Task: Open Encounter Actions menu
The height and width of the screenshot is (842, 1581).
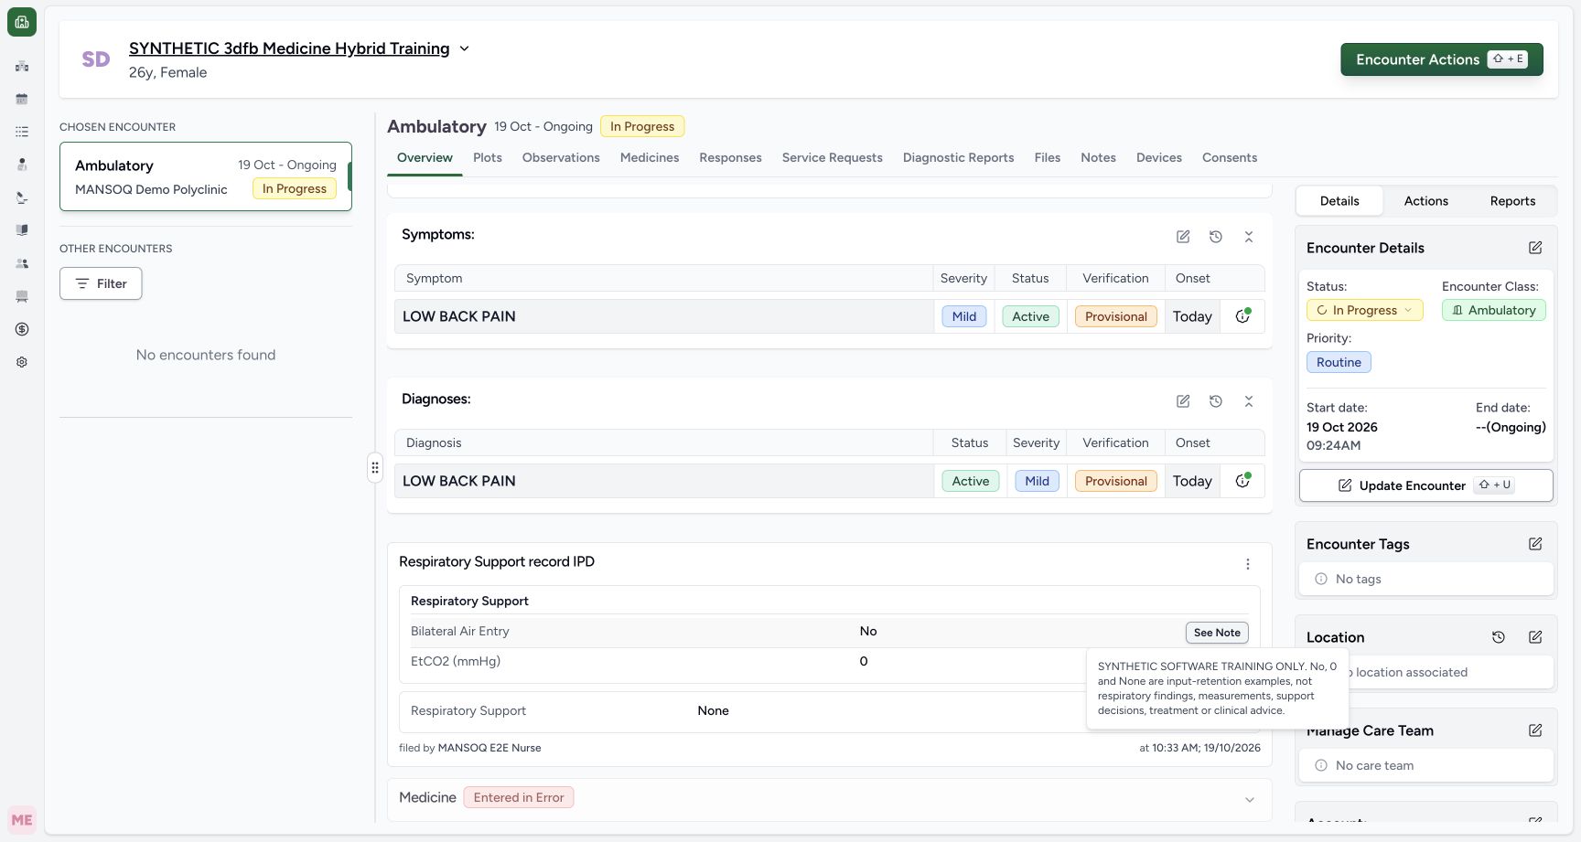Action: click(1442, 59)
